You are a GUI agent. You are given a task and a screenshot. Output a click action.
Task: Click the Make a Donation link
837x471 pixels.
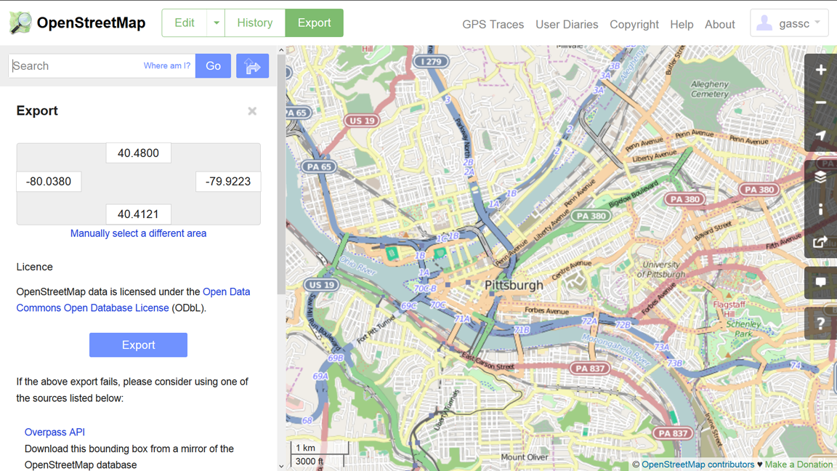point(799,464)
